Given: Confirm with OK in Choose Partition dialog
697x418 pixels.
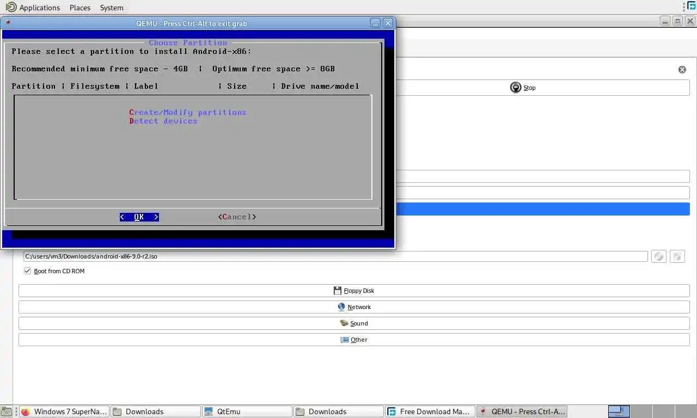Looking at the screenshot, I should coord(139,217).
